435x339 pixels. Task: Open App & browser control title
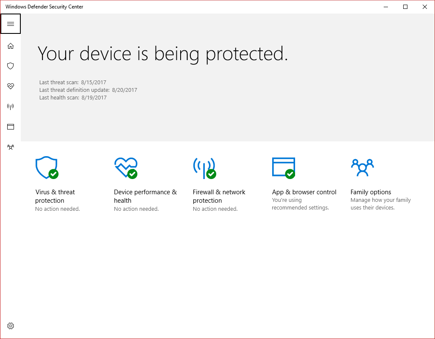tap(304, 192)
